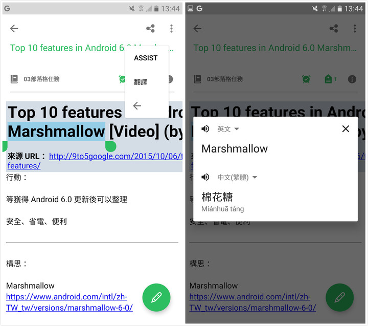Tap source word Marshmallow in translation popup
Screen dimensions: 368x326
tap(235, 149)
